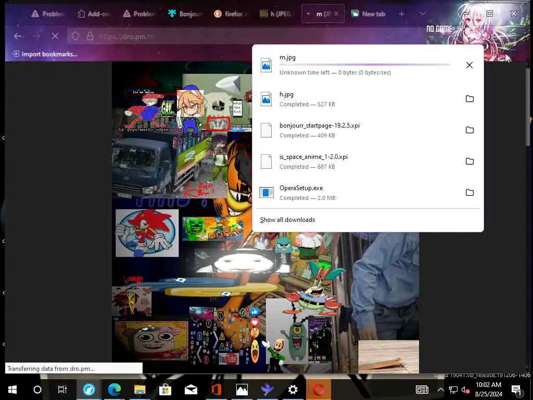Click the m.jpg image file icon
Viewport: 533px width, 400px height.
[266, 65]
